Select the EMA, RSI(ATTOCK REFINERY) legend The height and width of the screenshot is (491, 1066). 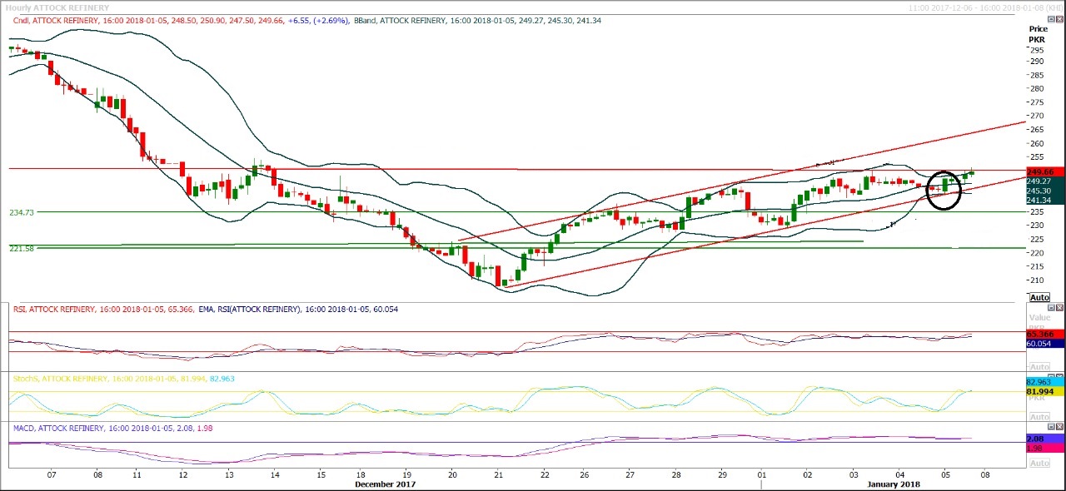point(298,309)
